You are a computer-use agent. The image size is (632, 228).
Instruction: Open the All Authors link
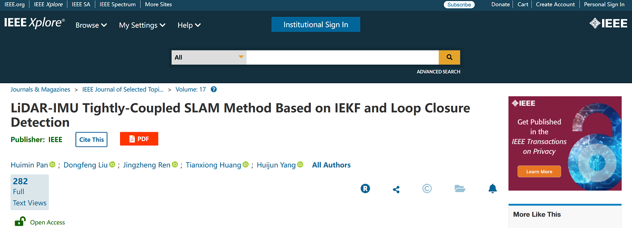click(331, 165)
